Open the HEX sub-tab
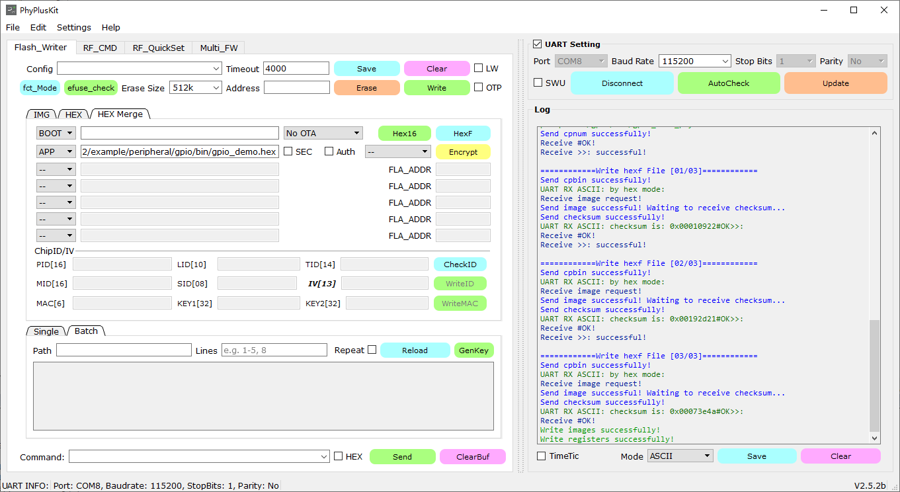This screenshot has width=900, height=492. [x=74, y=114]
